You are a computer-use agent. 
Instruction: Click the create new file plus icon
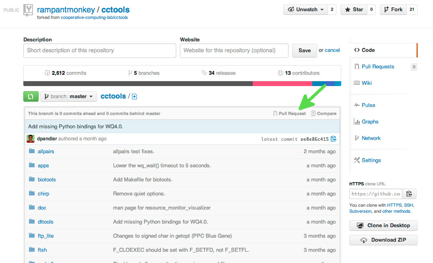click(x=134, y=97)
